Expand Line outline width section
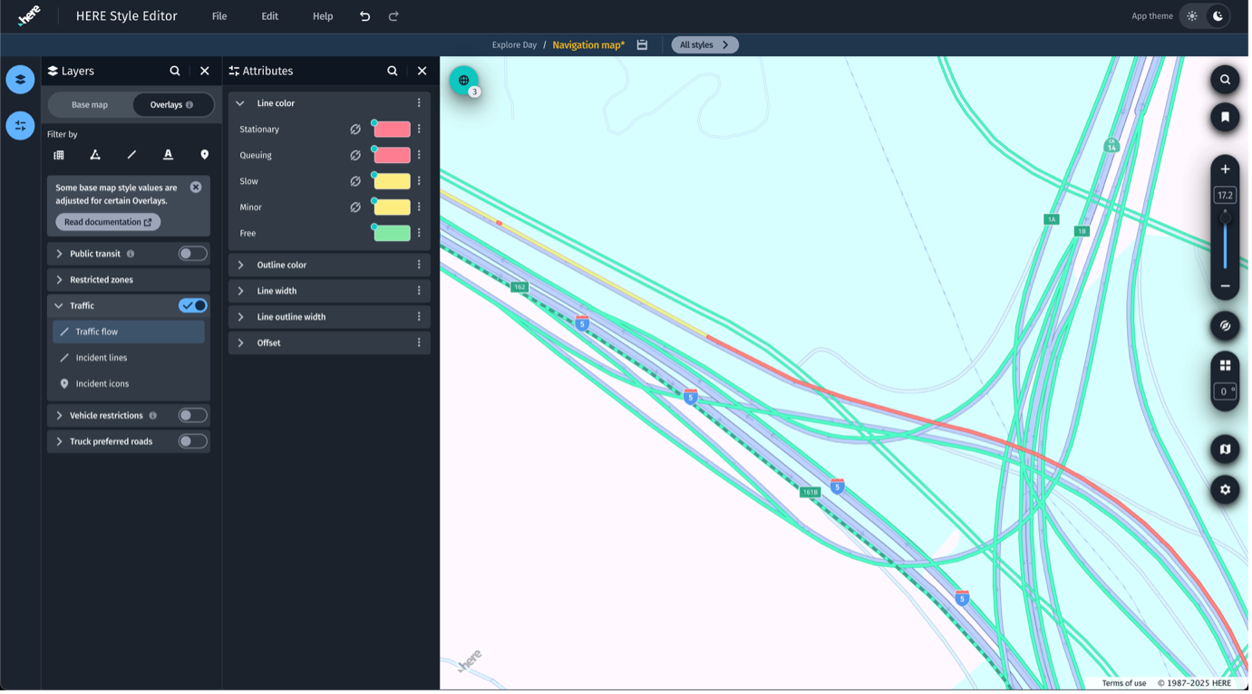 tap(241, 317)
